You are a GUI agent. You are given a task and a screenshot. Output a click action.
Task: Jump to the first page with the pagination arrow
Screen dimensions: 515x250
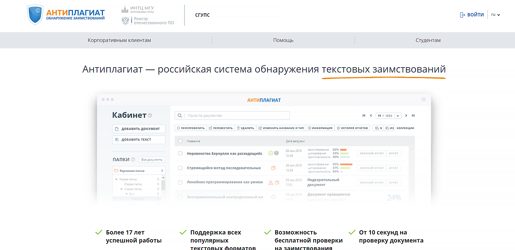pyautogui.click(x=364, y=116)
